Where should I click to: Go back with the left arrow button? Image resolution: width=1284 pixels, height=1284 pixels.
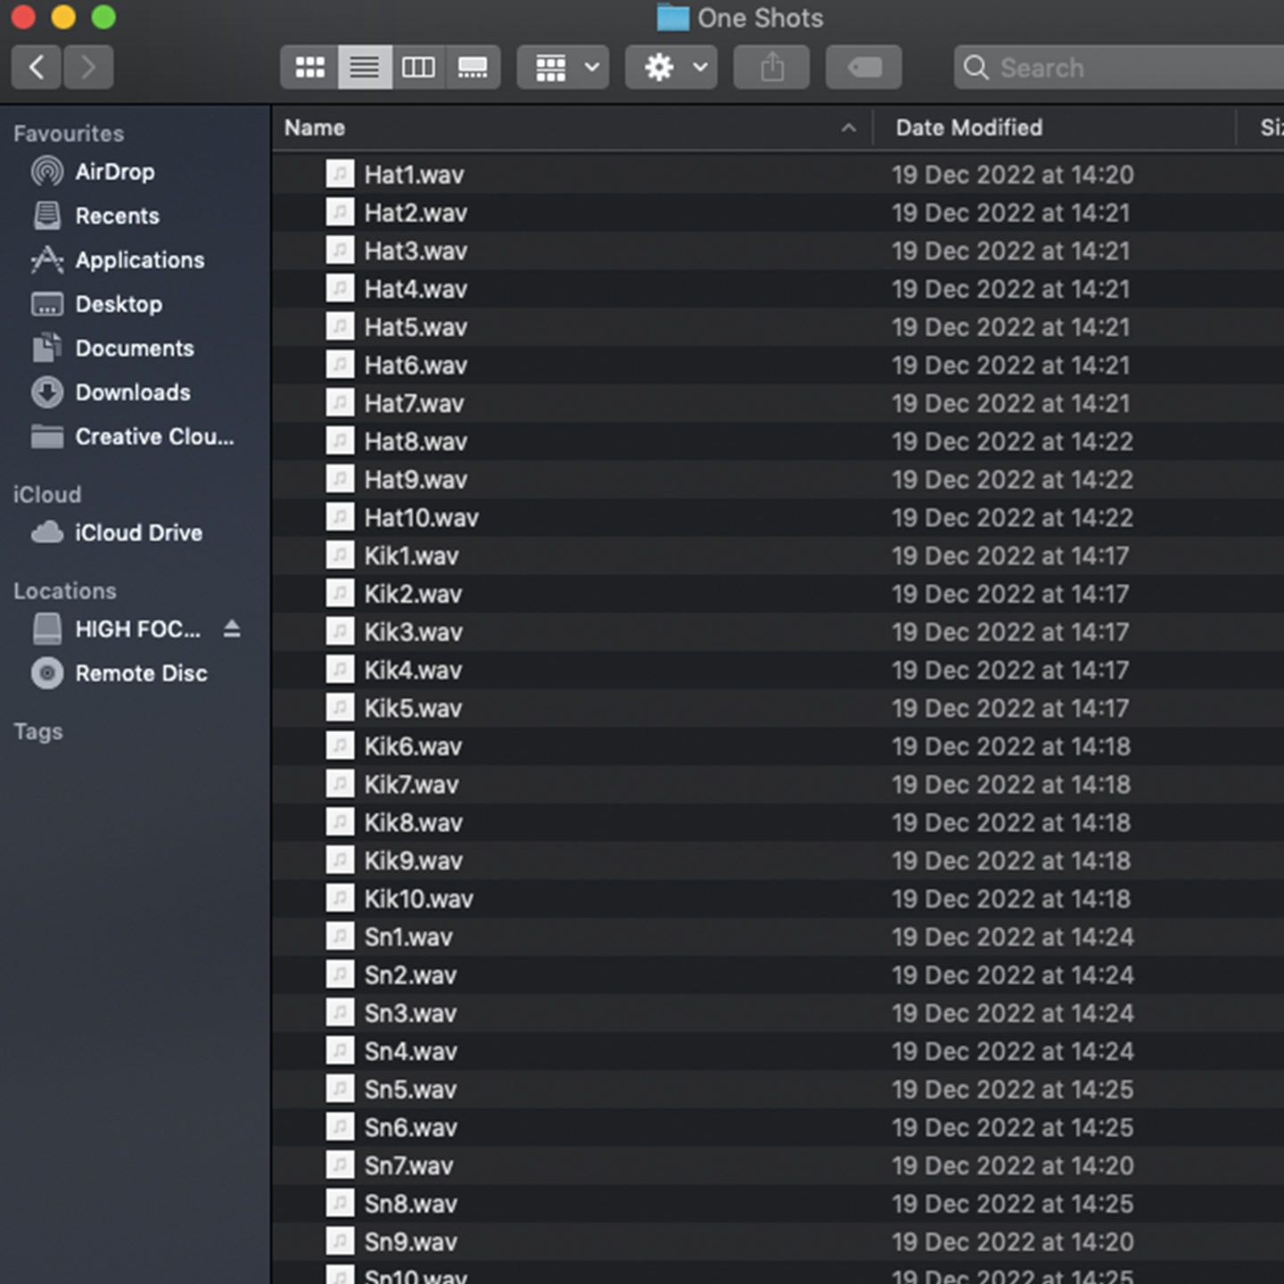click(37, 68)
